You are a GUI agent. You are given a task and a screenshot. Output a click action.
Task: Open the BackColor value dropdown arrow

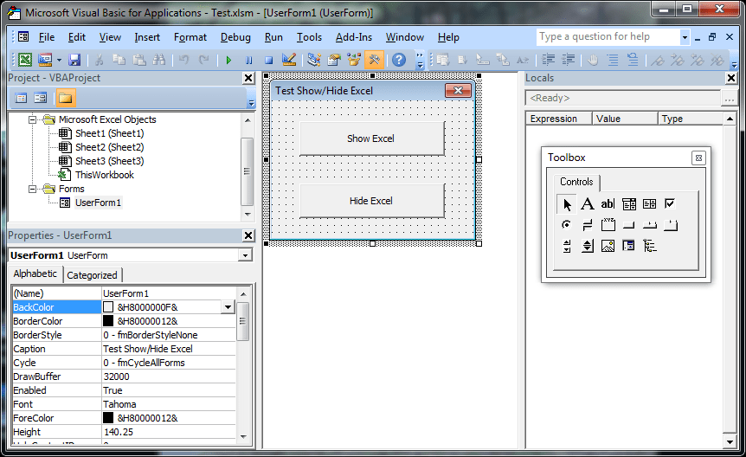[x=228, y=307]
